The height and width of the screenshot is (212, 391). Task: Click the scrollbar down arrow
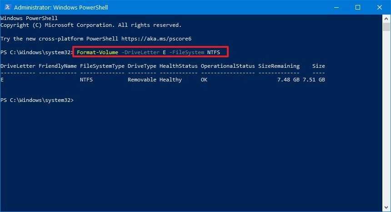(387, 208)
